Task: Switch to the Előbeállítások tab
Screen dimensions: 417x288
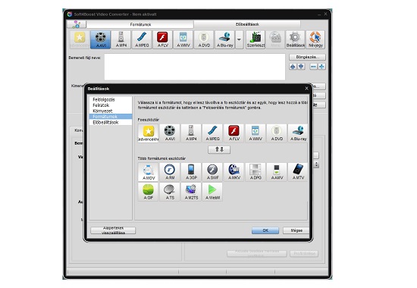Action: click(247, 24)
